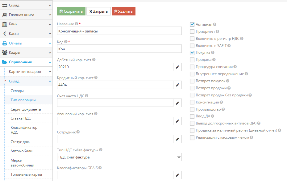Click help icon beside Консигнация checkbox

pyautogui.click(x=221, y=102)
